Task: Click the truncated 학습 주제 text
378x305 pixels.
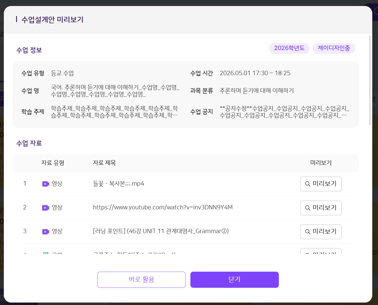Action: tap(114, 112)
